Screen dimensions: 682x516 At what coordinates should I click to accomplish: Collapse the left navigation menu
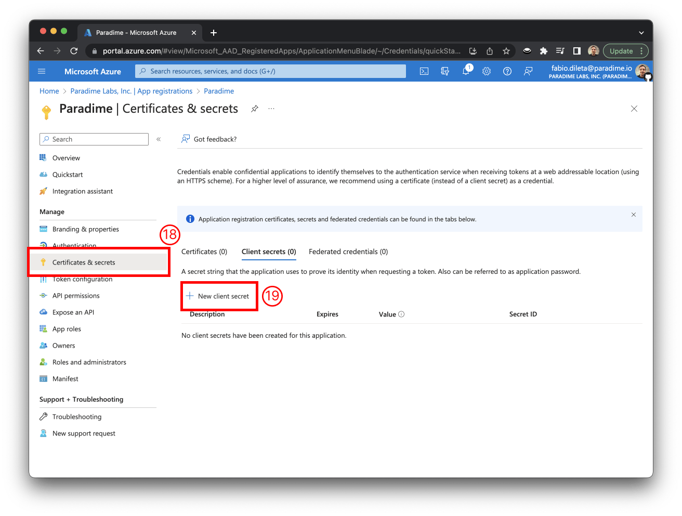tap(159, 139)
